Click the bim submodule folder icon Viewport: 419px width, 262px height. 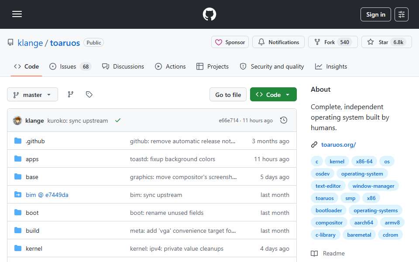click(x=18, y=195)
